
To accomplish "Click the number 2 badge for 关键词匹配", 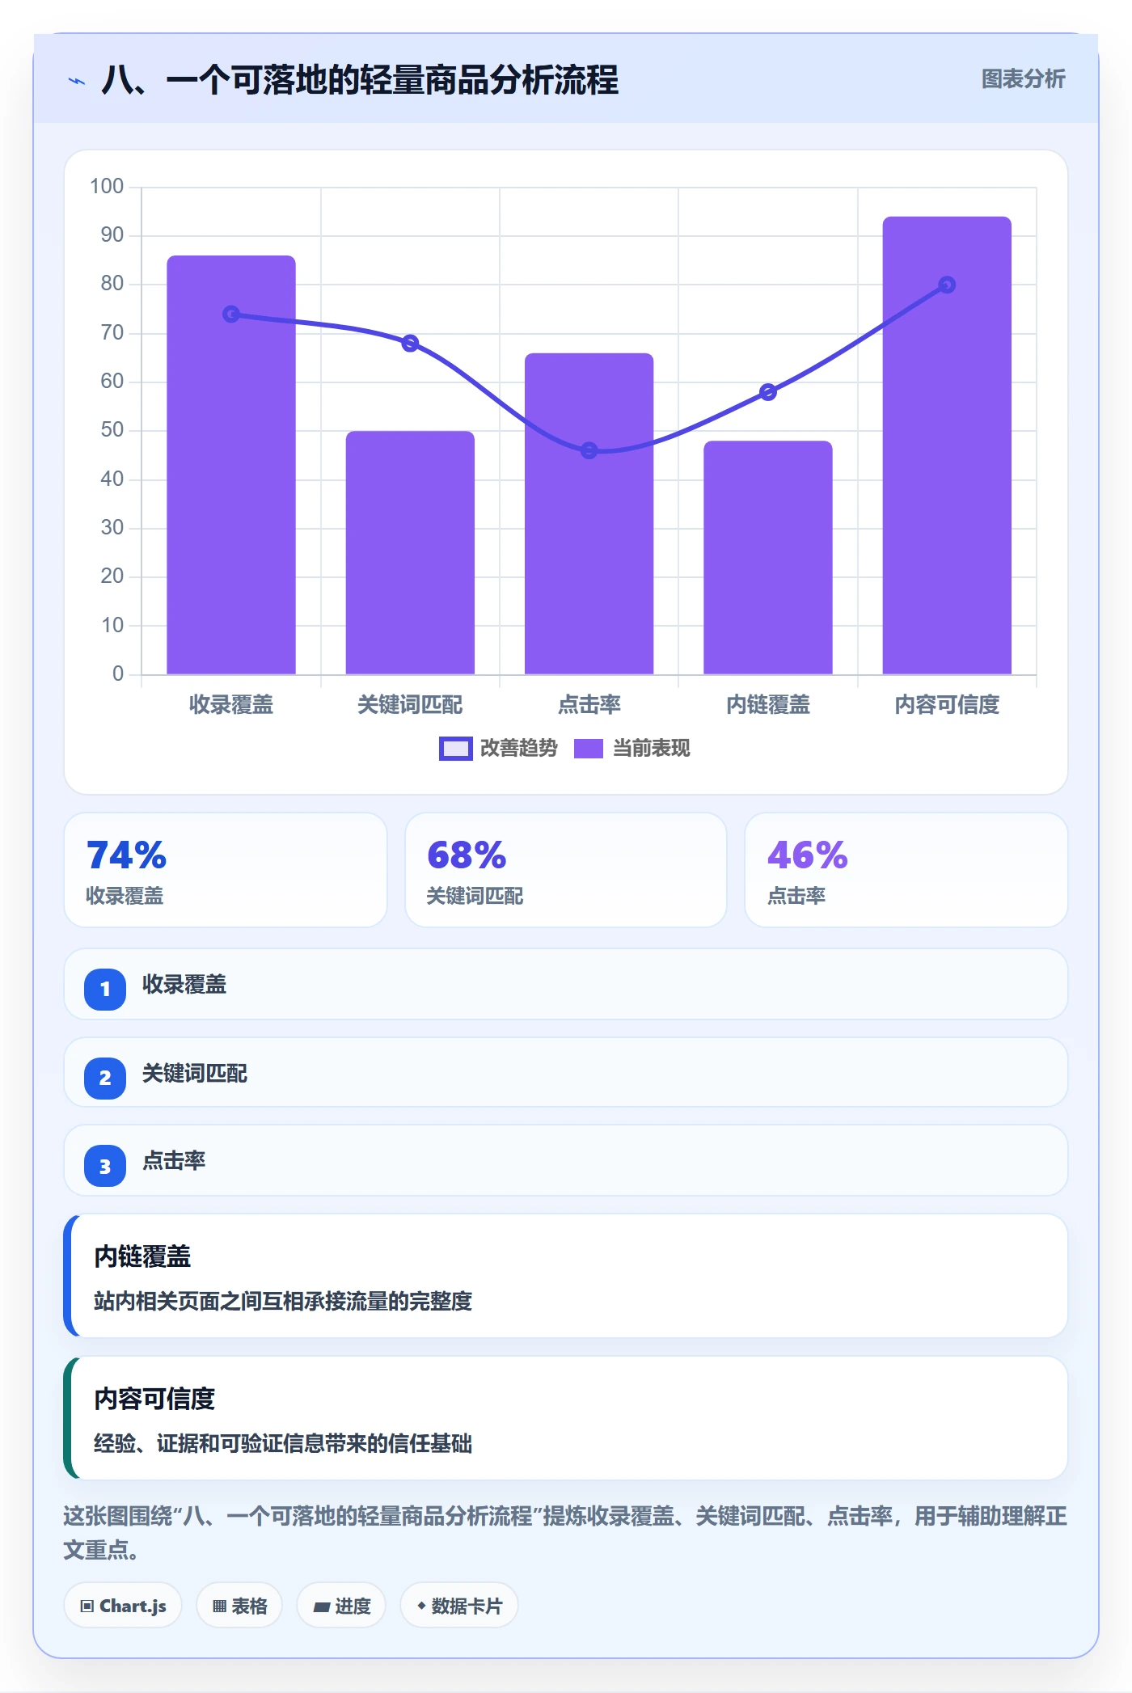I will [x=105, y=1078].
